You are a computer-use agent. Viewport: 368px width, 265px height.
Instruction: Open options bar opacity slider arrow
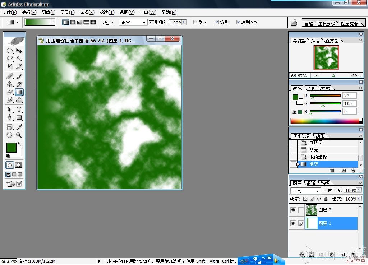[x=184, y=22]
